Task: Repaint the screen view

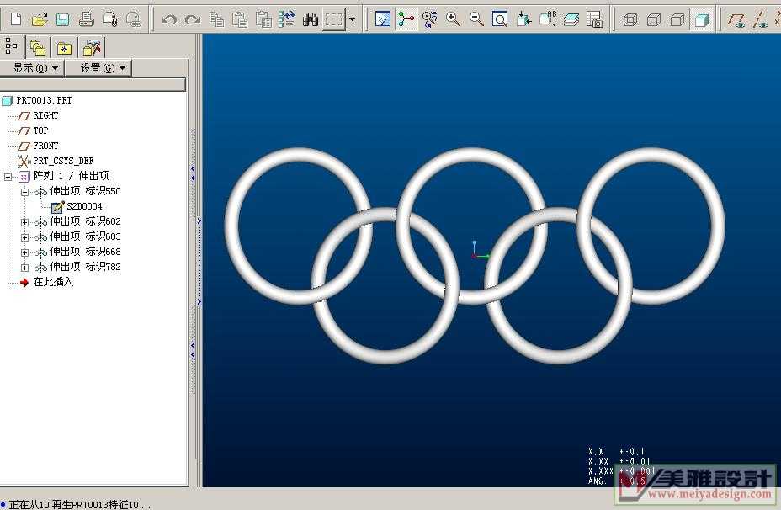Action: (x=383, y=19)
